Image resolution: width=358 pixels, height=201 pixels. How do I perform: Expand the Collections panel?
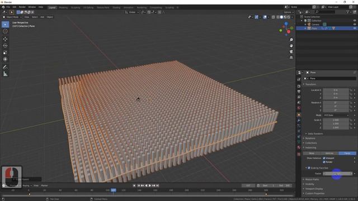click(311, 143)
